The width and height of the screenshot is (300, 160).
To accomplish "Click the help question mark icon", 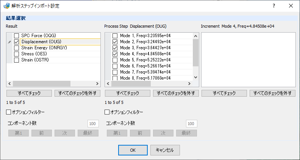I will [274, 6].
